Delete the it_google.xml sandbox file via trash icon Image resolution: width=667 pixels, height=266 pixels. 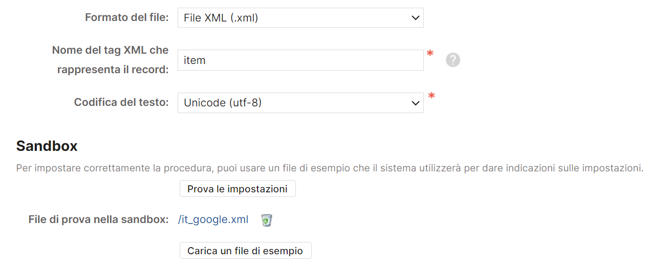[x=266, y=220]
